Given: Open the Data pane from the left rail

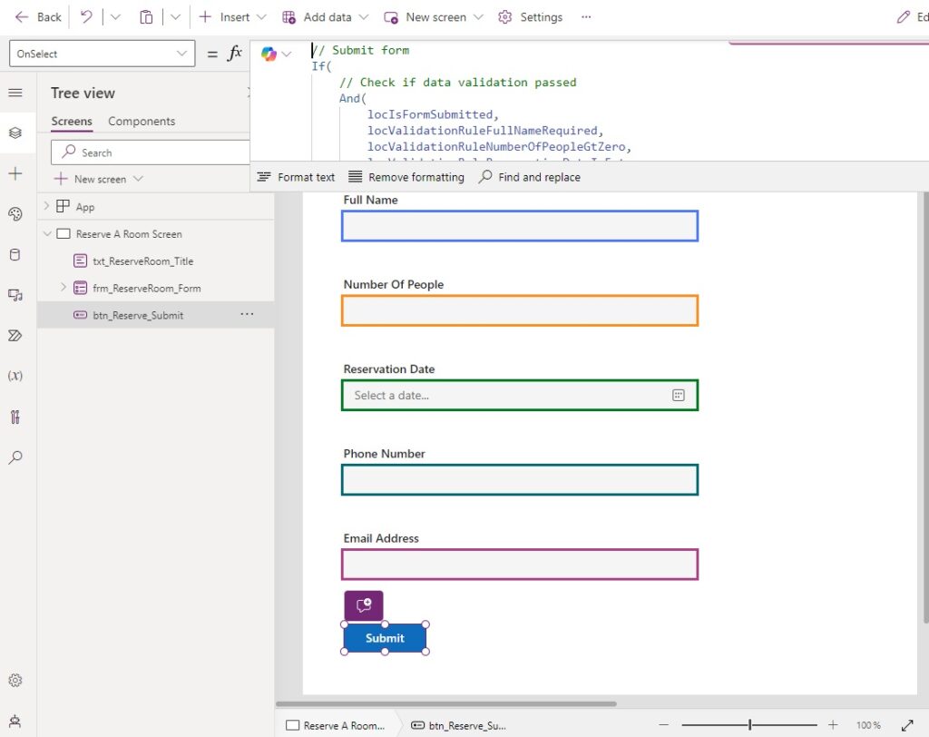Looking at the screenshot, I should (15, 255).
